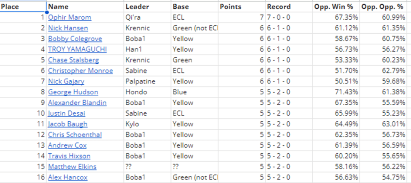The width and height of the screenshot is (411, 183).
Task: Click the 7 - 0 - 0 record cell
Action: (x=289, y=17)
